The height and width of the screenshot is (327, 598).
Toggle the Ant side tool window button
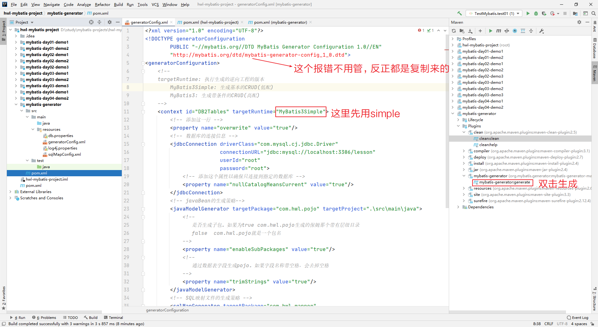pyautogui.click(x=595, y=26)
